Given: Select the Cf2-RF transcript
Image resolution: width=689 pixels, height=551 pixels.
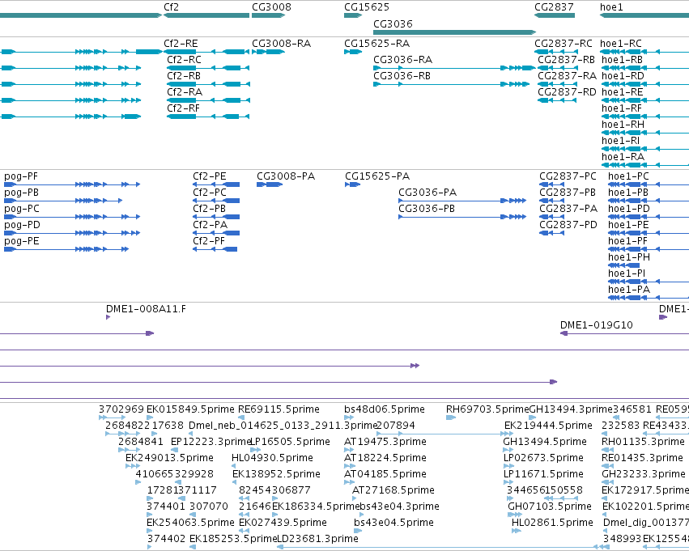Looking at the screenshot, I should (x=208, y=117).
